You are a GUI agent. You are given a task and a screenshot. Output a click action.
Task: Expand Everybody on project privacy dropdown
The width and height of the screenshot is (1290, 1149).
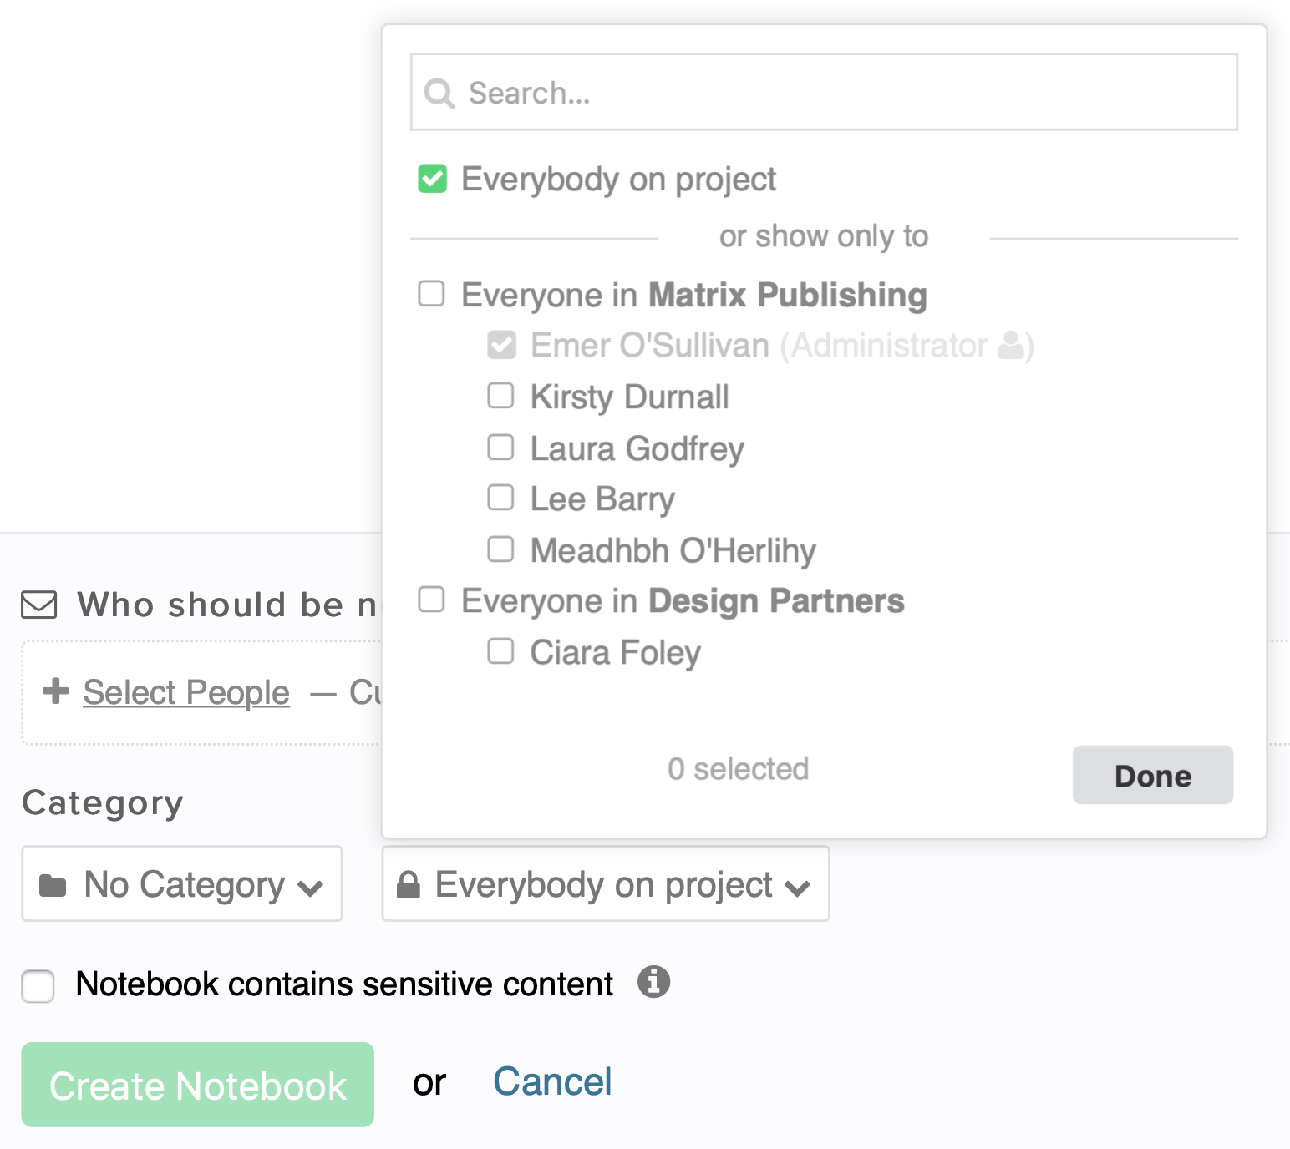(606, 884)
